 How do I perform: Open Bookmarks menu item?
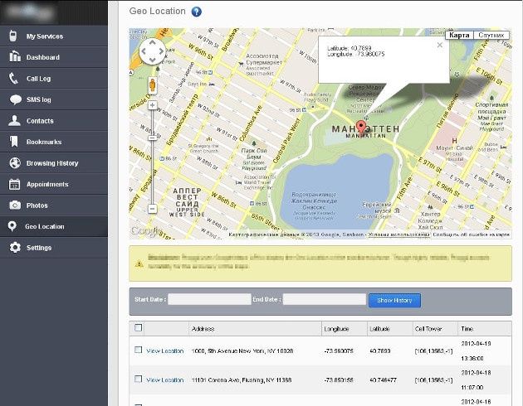pos(54,142)
